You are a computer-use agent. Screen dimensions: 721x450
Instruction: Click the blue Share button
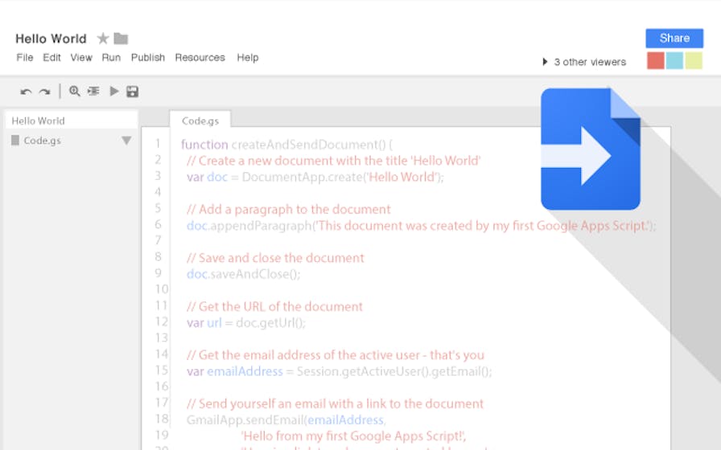(674, 38)
